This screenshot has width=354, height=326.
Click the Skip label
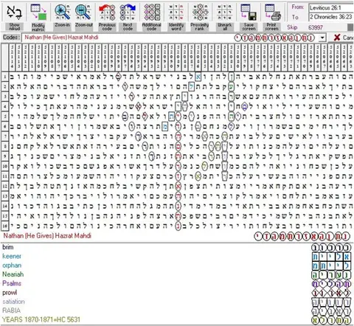292,27
